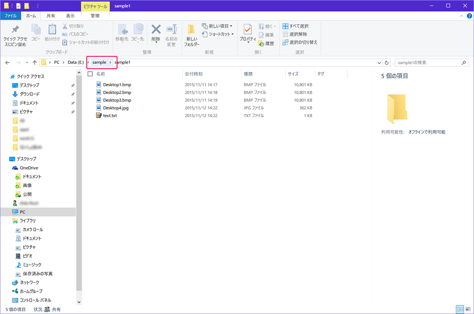Open Downloads (ダウンロード) in sidebar
The width and height of the screenshot is (474, 314).
[29, 94]
